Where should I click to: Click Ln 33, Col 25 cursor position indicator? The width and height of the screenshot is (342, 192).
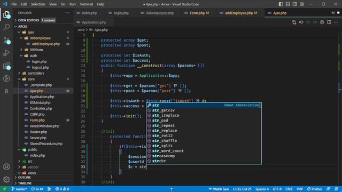242,189
